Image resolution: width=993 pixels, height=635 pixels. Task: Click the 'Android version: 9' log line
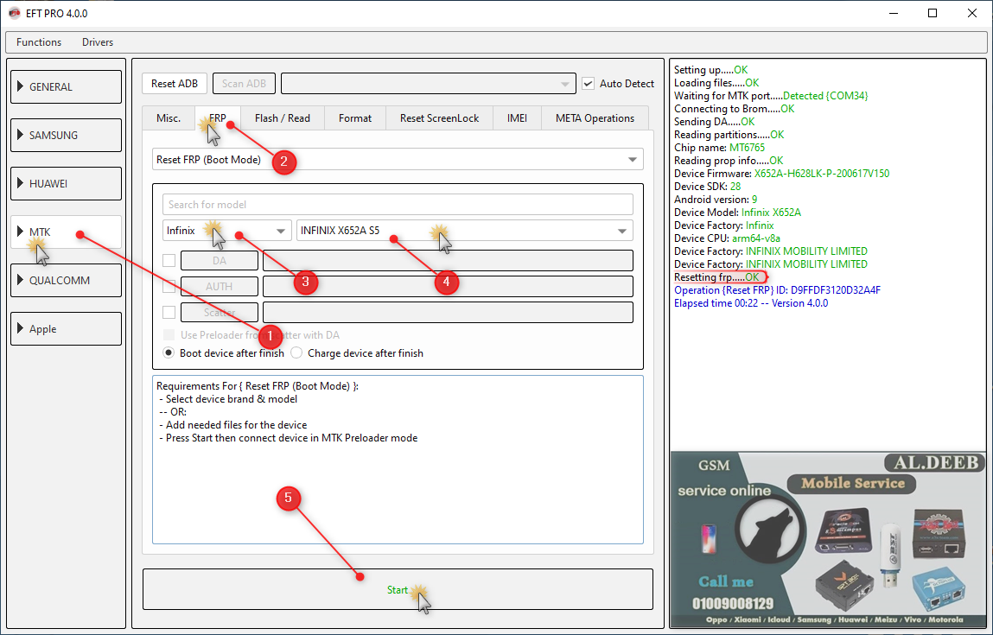click(x=716, y=200)
